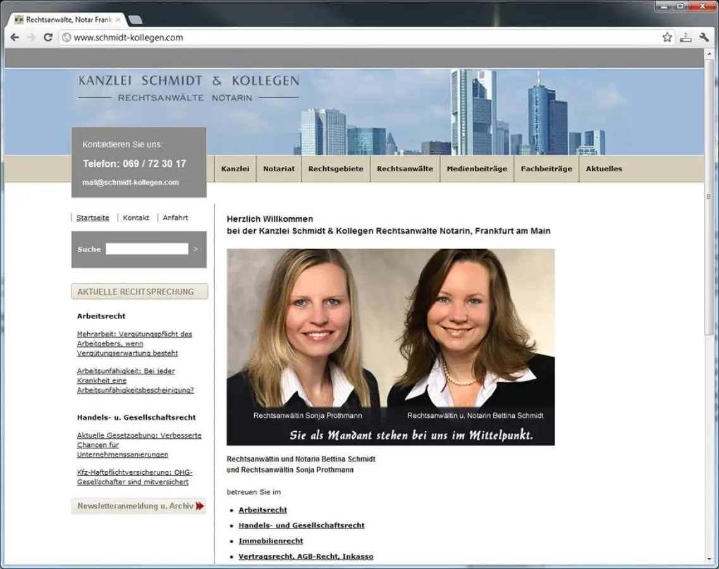
Task: Open the Chrome wrench settings menu
Action: [x=704, y=37]
